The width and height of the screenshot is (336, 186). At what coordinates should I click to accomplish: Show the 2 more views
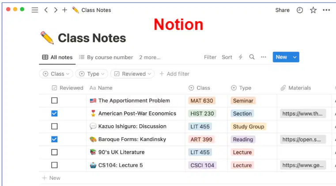[x=150, y=57]
